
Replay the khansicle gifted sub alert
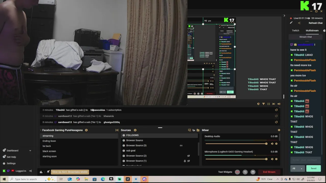pos(276,116)
